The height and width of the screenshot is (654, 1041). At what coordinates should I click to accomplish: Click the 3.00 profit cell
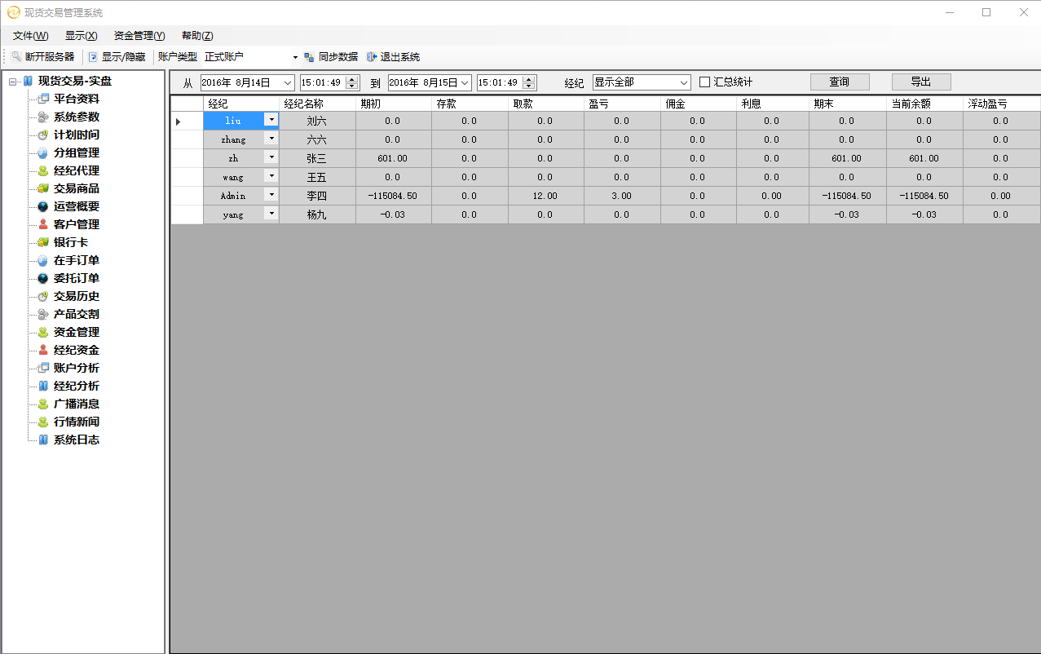click(622, 196)
